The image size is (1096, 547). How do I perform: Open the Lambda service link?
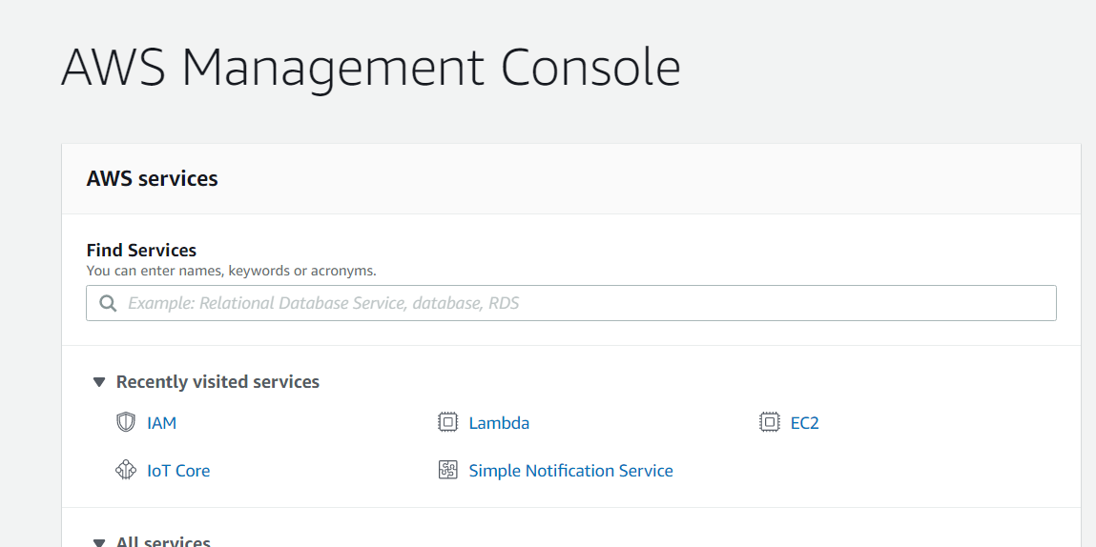[x=499, y=423]
